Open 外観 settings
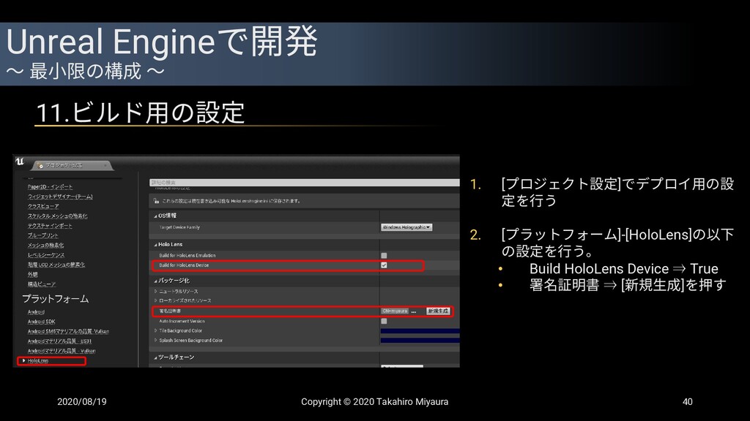750x421 pixels. (32, 275)
